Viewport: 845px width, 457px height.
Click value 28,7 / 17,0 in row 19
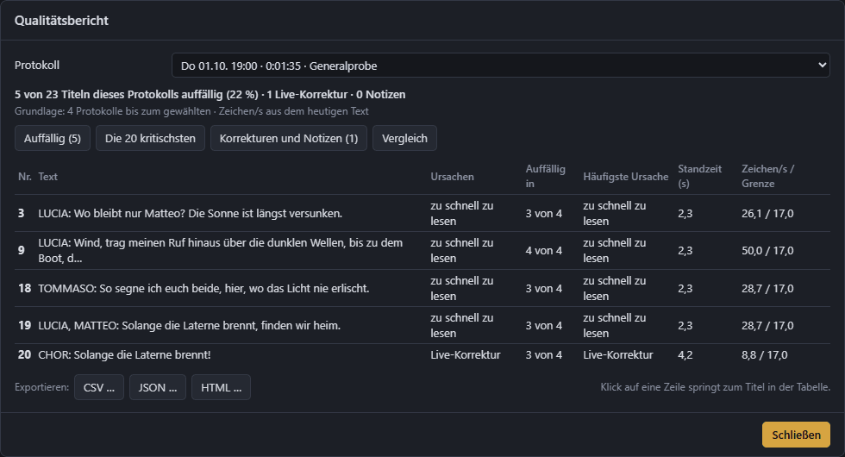coord(767,326)
